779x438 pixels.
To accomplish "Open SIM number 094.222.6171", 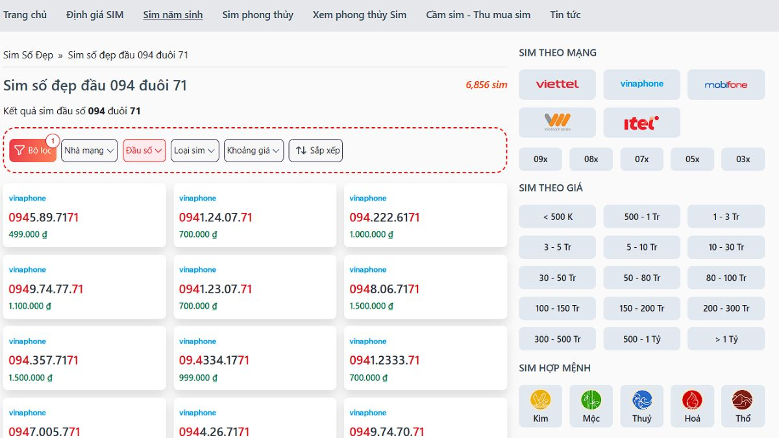I will pyautogui.click(x=385, y=217).
